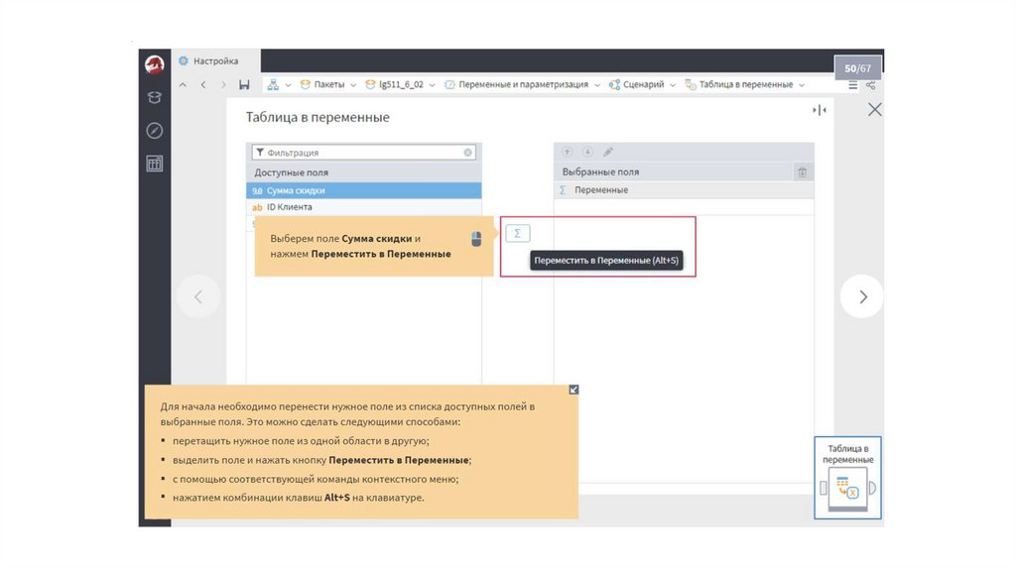Go to next slide with right arrow
Image resolution: width=1016 pixels, height=569 pixels.
(862, 296)
